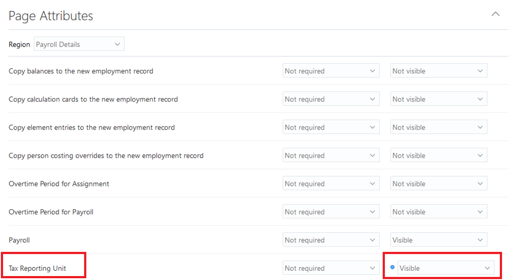Open required dropdown for Overtime Period for Assignment
Screen dimensions: 517x280
(331, 184)
